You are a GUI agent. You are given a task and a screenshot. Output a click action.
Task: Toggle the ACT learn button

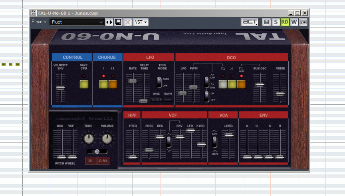[250, 22]
